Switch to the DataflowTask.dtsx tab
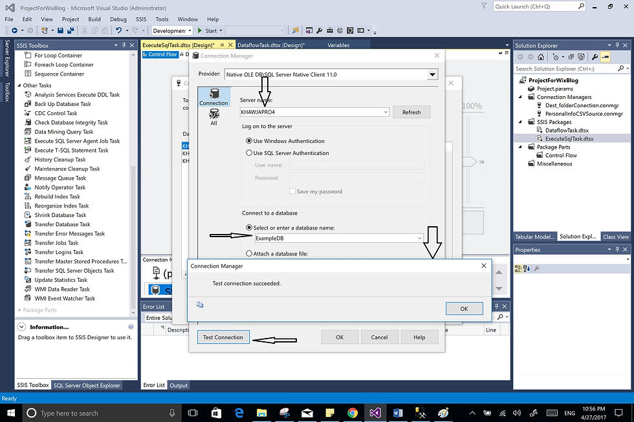This screenshot has width=634, height=422. [x=271, y=45]
